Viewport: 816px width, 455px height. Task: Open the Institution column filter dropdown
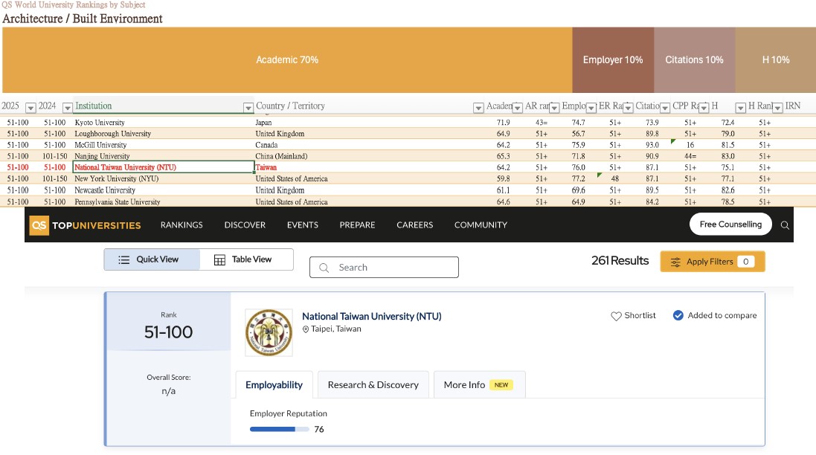coord(248,108)
